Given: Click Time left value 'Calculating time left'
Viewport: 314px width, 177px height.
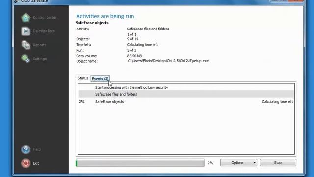Looking at the screenshot, I should click(x=142, y=45).
